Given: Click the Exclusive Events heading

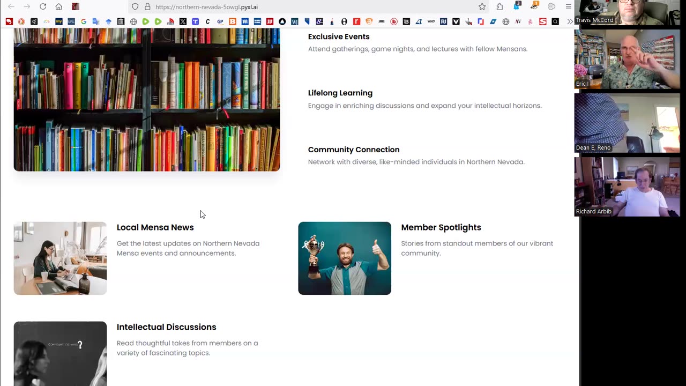Looking at the screenshot, I should [339, 36].
